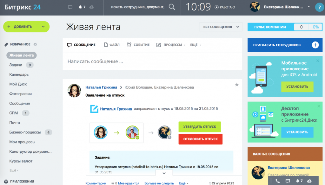Open Конструктор документов in the sidebar

tap(30, 151)
